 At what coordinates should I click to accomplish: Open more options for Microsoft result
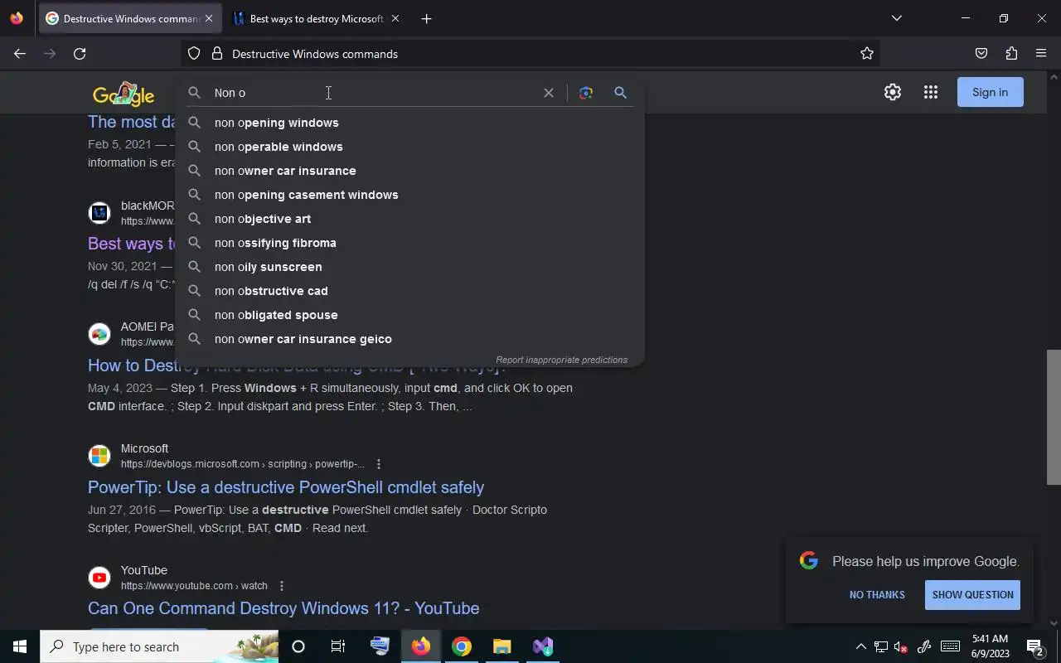[x=379, y=464]
